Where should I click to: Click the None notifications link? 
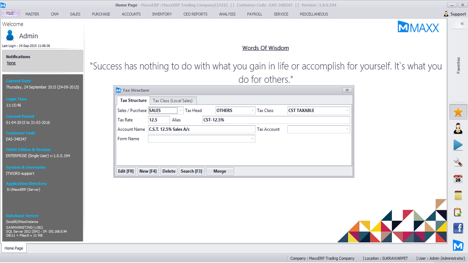point(11,63)
